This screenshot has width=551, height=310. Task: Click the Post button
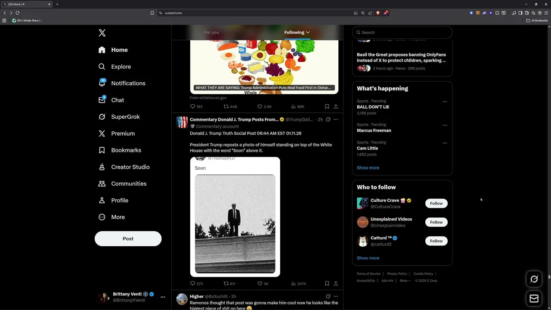click(128, 239)
